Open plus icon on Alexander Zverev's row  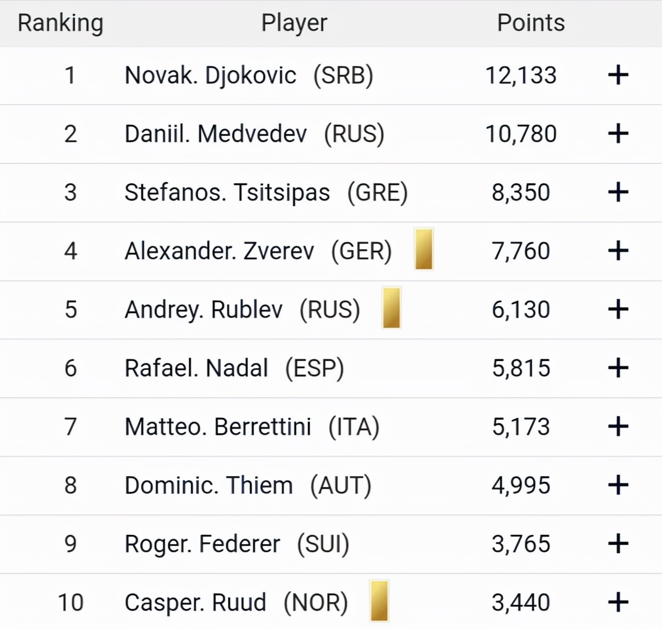pos(618,251)
